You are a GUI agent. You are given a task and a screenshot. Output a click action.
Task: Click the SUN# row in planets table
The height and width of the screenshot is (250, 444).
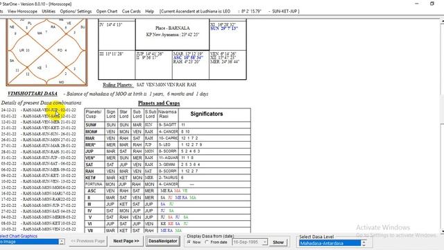coord(168,125)
